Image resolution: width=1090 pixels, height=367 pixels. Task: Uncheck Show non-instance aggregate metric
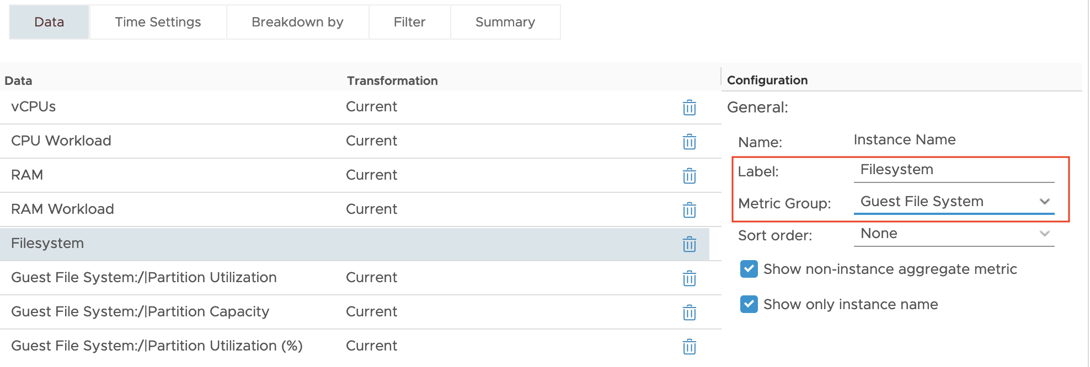coord(749,269)
